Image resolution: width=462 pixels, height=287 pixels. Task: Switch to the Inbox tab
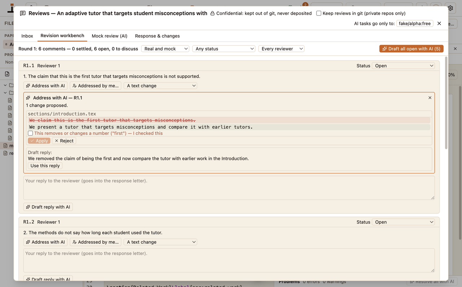pyautogui.click(x=27, y=36)
